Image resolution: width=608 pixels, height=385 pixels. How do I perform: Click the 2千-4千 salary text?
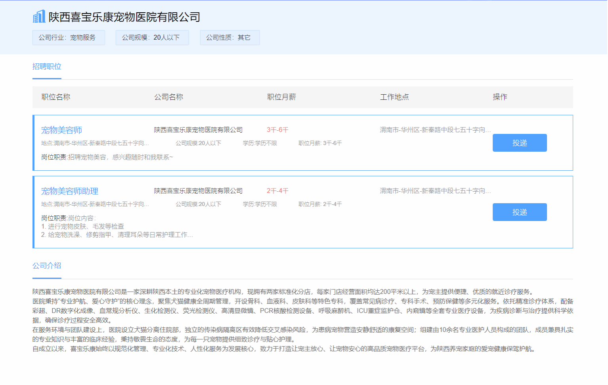tap(277, 191)
